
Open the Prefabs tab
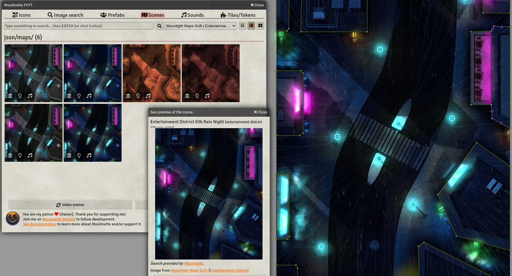tap(112, 15)
